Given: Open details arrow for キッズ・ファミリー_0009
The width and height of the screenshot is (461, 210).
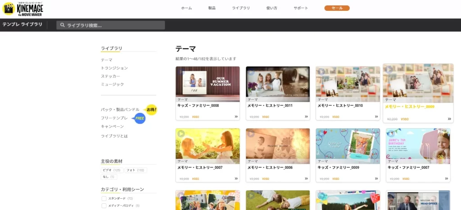Looking at the screenshot, I should click(376, 179).
